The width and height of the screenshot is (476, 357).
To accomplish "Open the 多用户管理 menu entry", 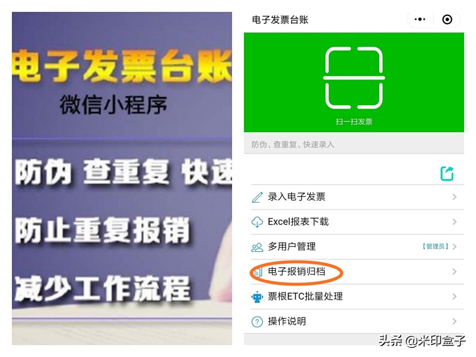I will 354,247.
